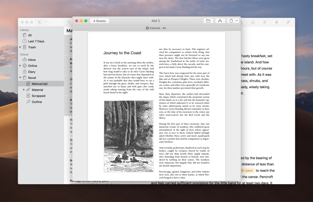313x202 pixels.
Task: Select the Diary group
Action: (41, 72)
